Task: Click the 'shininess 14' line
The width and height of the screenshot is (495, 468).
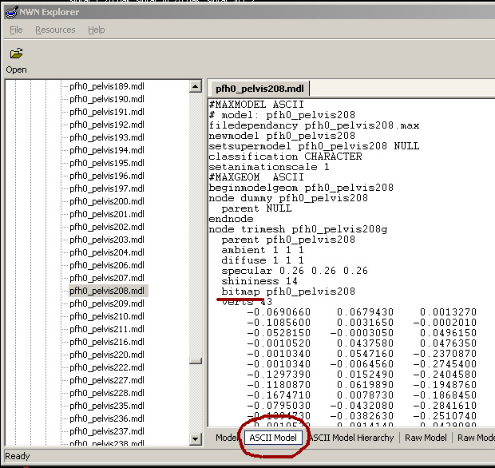Action: pyautogui.click(x=259, y=281)
